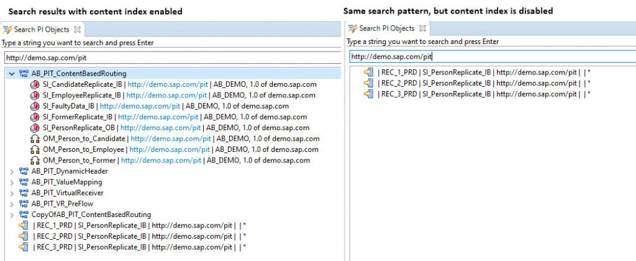
Task: Expand the AB_PIT_VR_PreFlow node
Action: coord(12,203)
